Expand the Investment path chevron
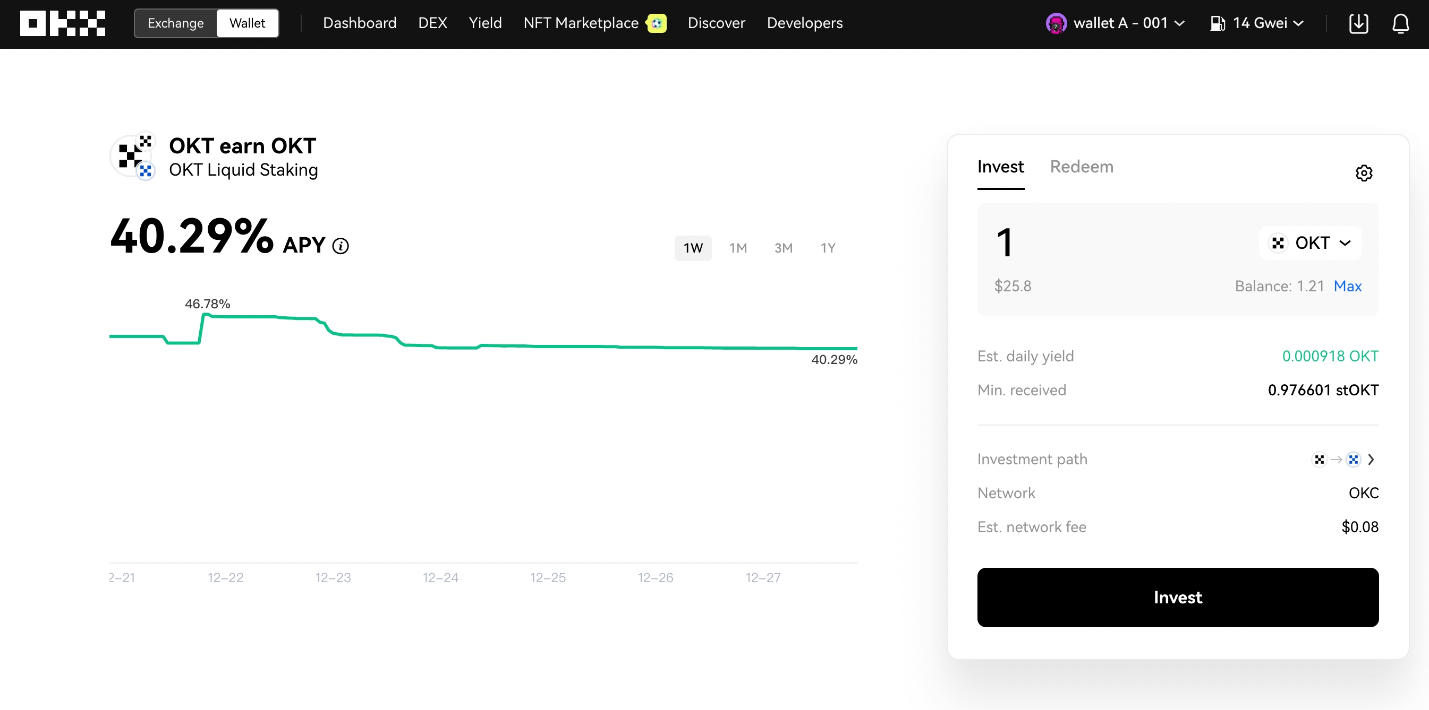 (x=1371, y=460)
